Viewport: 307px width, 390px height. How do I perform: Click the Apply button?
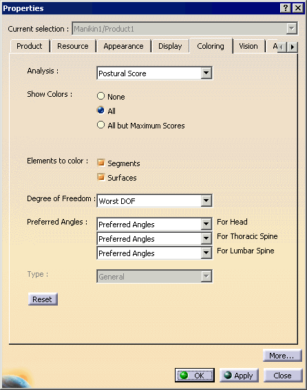click(239, 375)
